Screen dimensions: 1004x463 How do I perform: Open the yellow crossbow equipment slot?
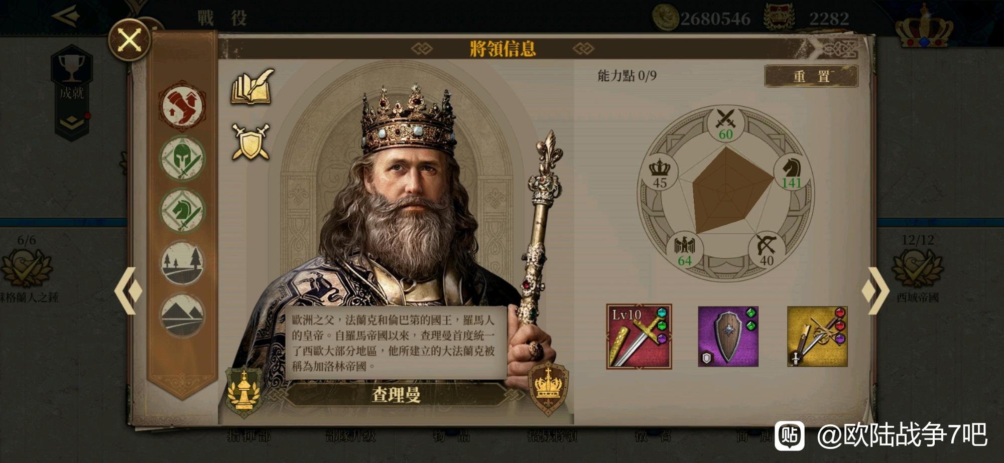tap(817, 337)
